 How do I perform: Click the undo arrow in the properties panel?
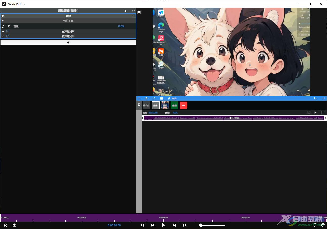pyautogui.click(x=125, y=11)
